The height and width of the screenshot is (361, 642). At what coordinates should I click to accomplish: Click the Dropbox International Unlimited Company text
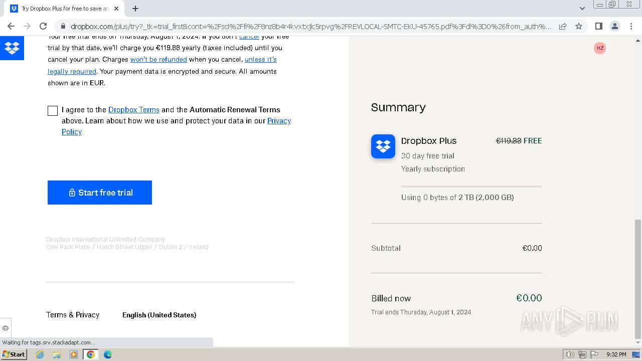(105, 240)
